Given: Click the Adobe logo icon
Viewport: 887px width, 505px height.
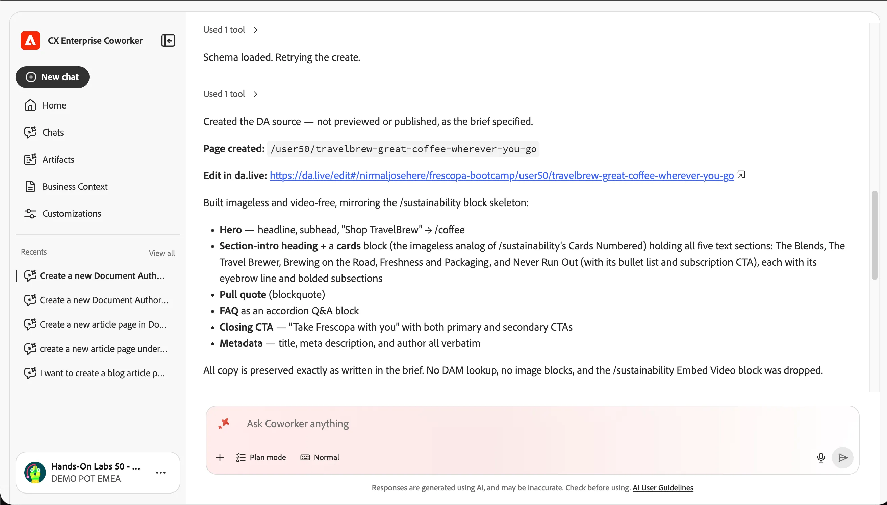Looking at the screenshot, I should (x=30, y=41).
